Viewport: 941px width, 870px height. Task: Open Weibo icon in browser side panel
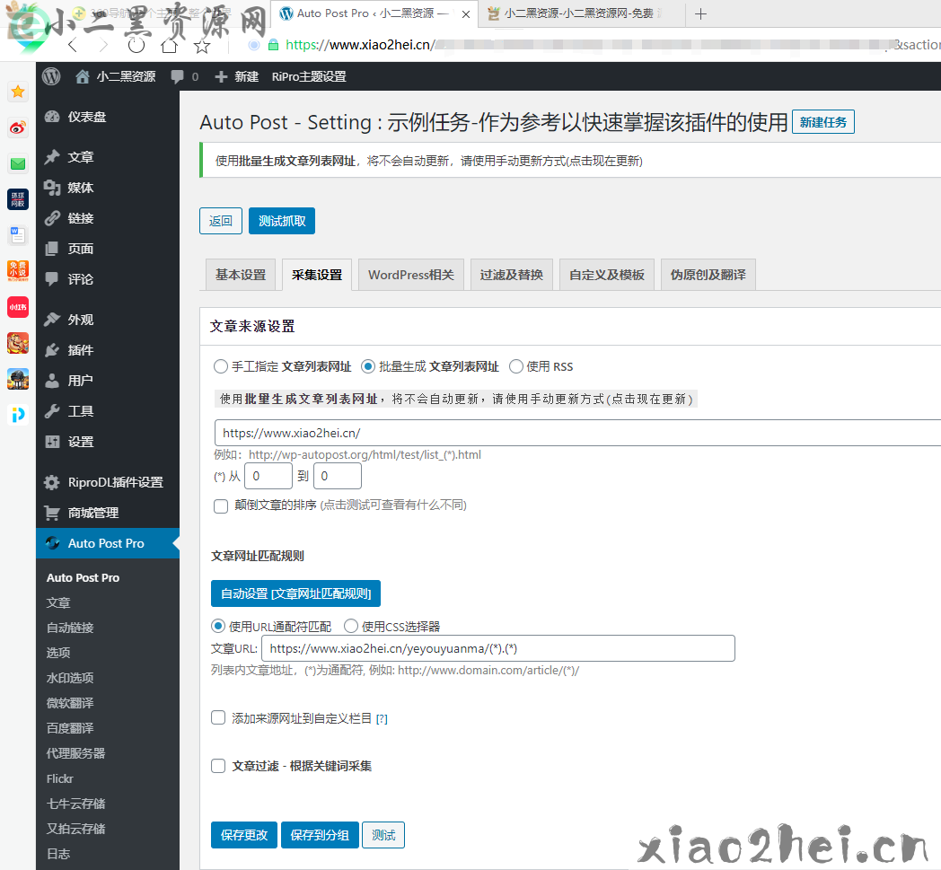18,127
